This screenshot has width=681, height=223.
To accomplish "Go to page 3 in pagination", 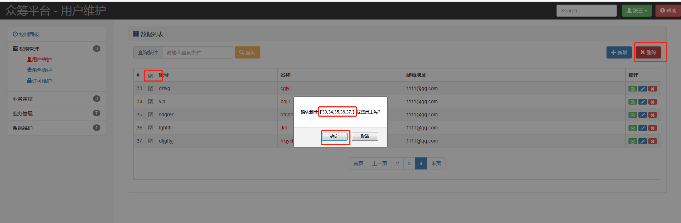I will 409,163.
